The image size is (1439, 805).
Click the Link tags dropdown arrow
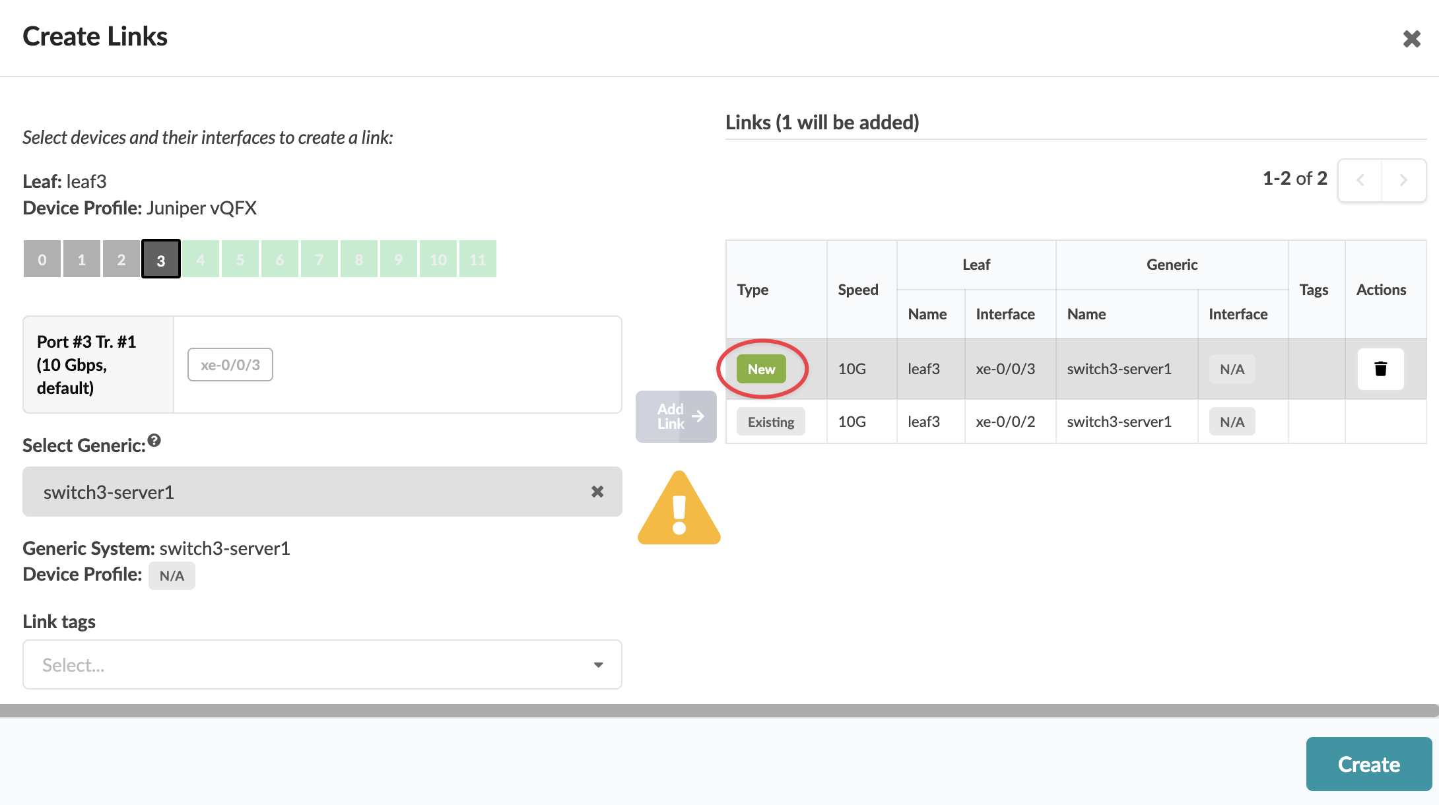[598, 664]
